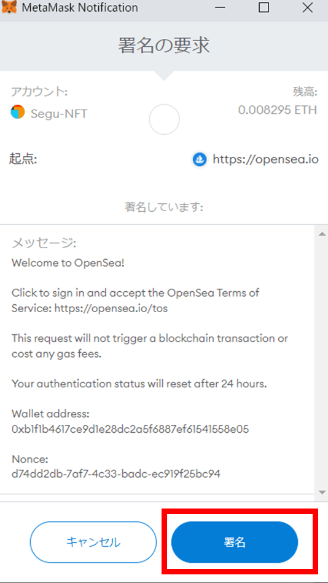Click the MetaMask fox icon in title bar
328x583 pixels.
9,7
